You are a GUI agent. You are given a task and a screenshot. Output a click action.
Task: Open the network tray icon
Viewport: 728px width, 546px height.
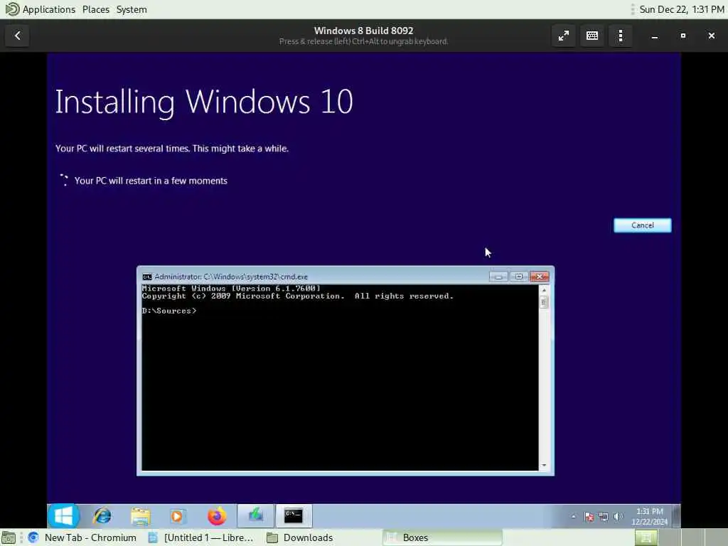[x=603, y=516]
